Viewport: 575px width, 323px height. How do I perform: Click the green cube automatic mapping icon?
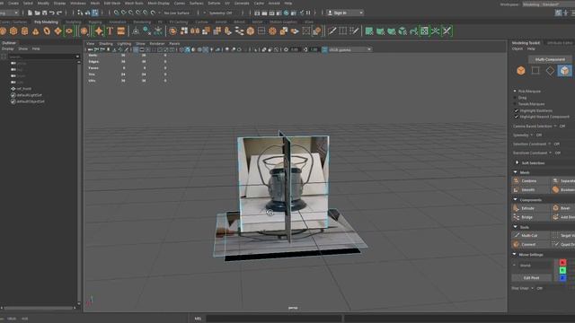pyautogui.click(x=402, y=31)
